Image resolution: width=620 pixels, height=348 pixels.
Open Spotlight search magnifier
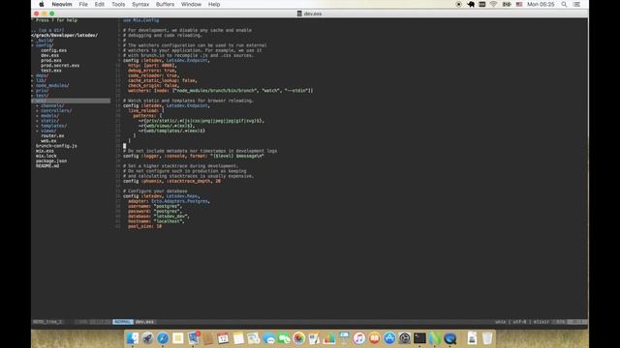(564, 4)
